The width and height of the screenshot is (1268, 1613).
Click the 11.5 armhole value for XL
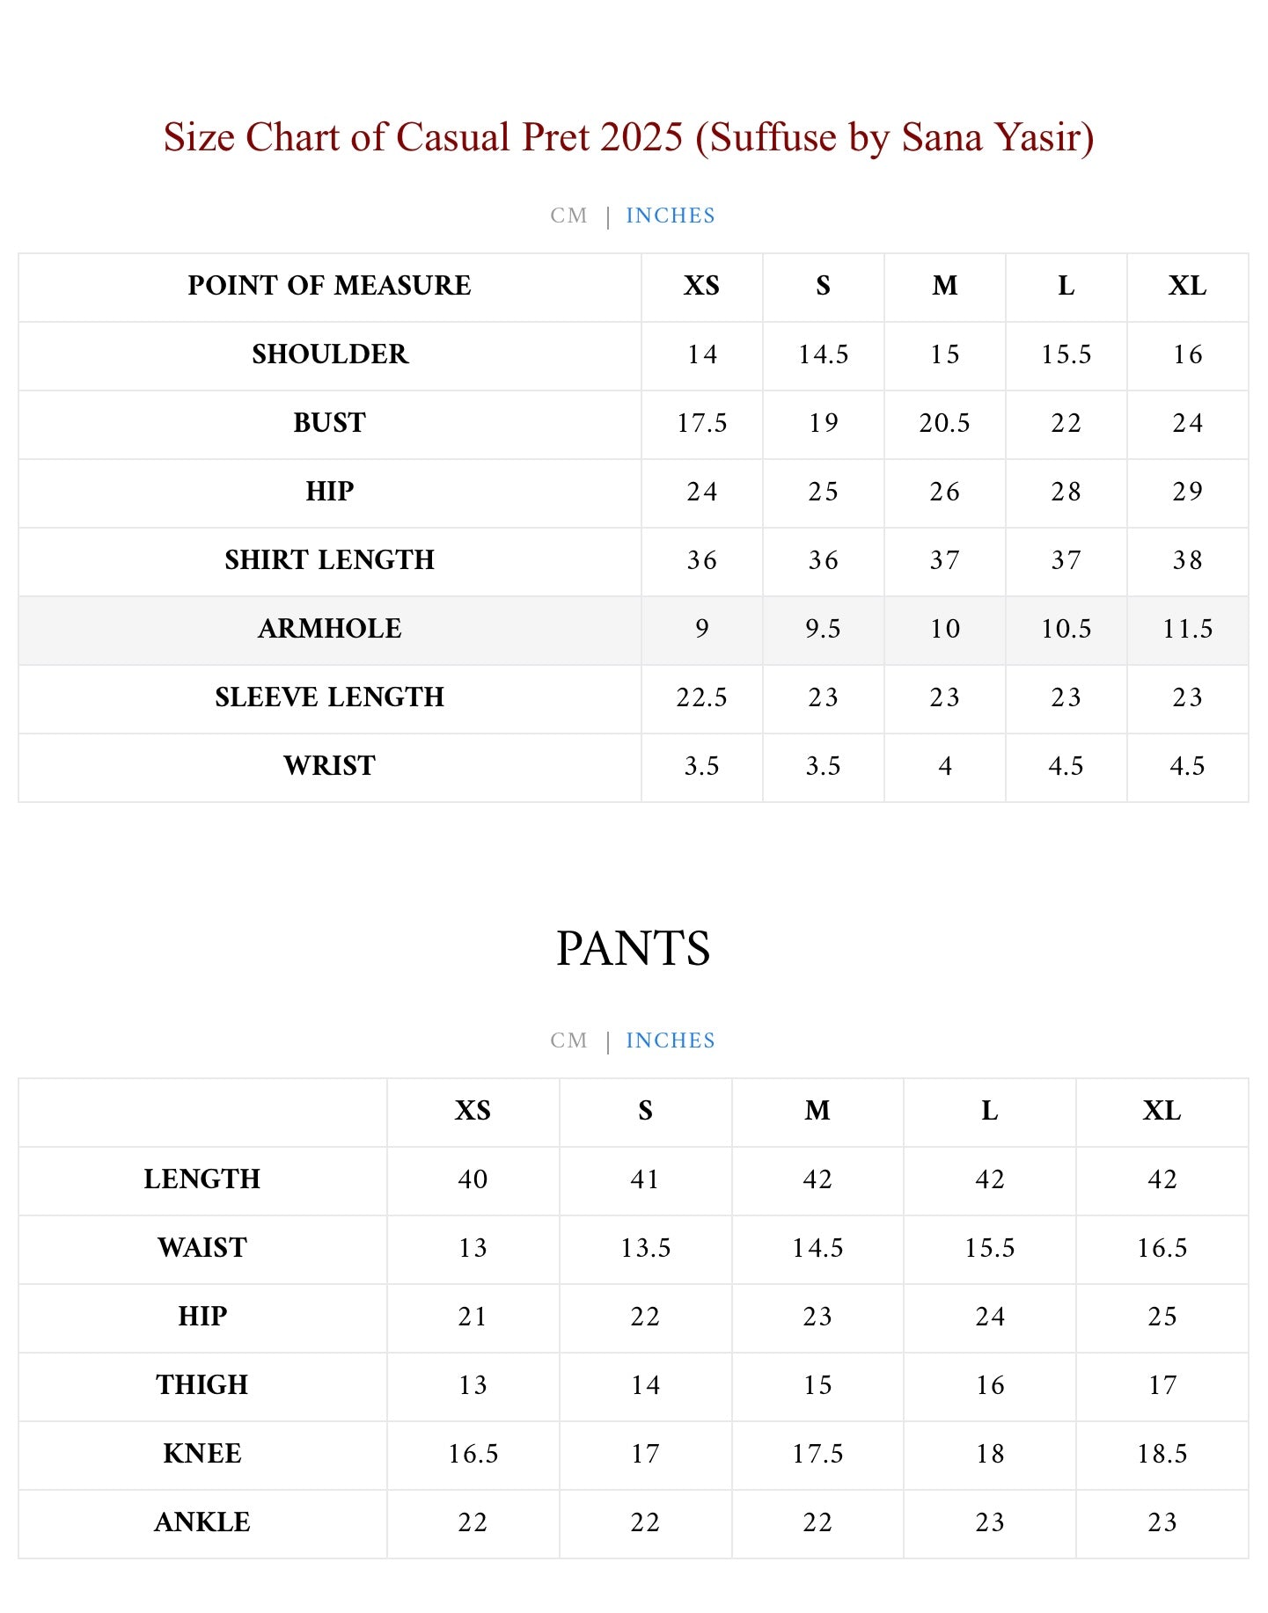pyautogui.click(x=1187, y=629)
